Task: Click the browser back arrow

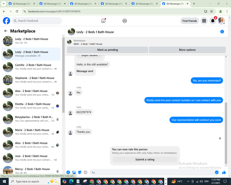Action: click(4, 11)
